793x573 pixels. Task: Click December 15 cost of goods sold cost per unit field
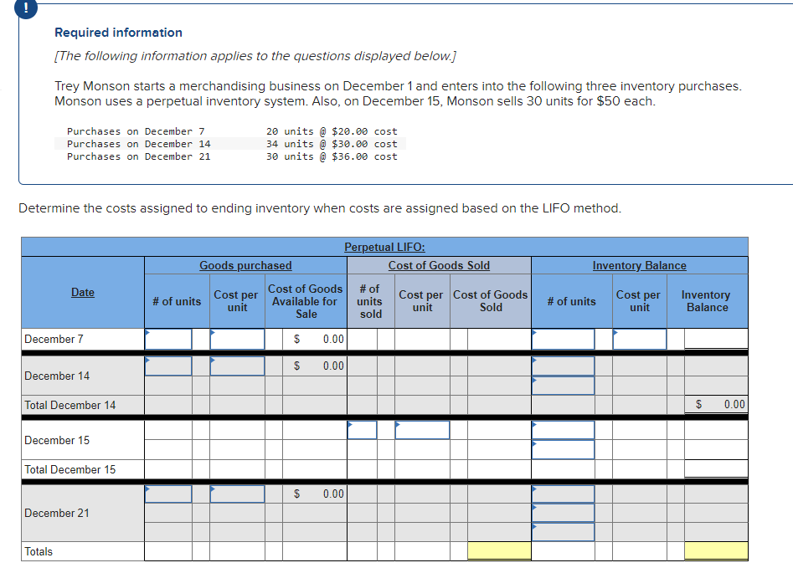click(x=422, y=430)
